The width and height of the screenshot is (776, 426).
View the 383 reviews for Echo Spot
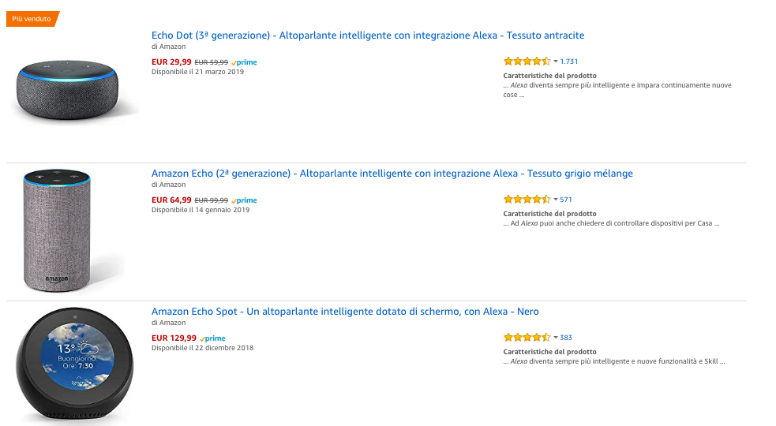tap(566, 338)
